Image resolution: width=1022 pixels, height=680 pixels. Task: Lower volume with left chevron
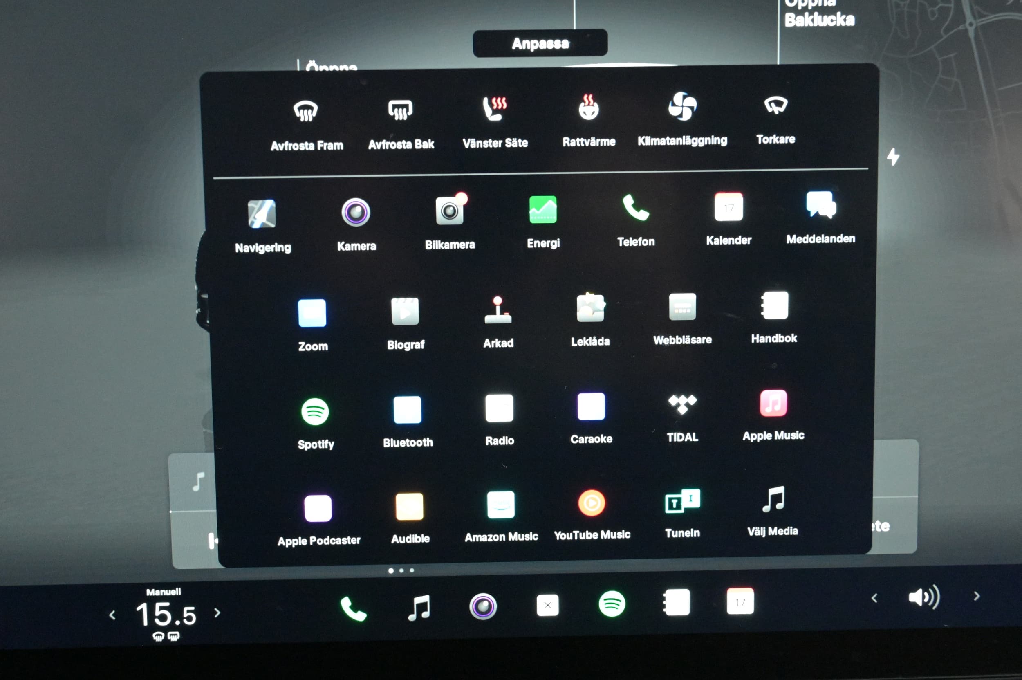[x=874, y=599]
